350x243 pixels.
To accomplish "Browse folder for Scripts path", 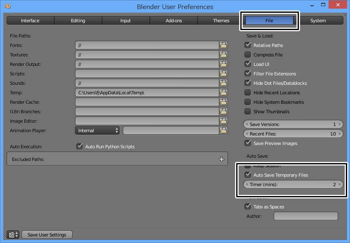I will (223, 74).
